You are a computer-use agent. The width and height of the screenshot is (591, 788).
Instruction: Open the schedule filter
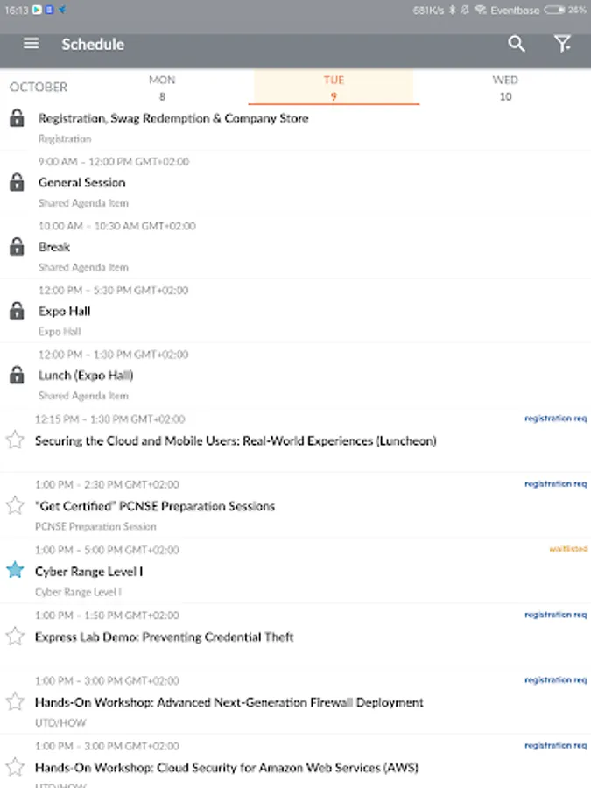563,44
